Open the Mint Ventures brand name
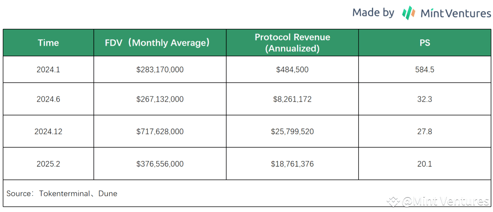Screen dimensions: 493x212 pyautogui.click(x=455, y=13)
